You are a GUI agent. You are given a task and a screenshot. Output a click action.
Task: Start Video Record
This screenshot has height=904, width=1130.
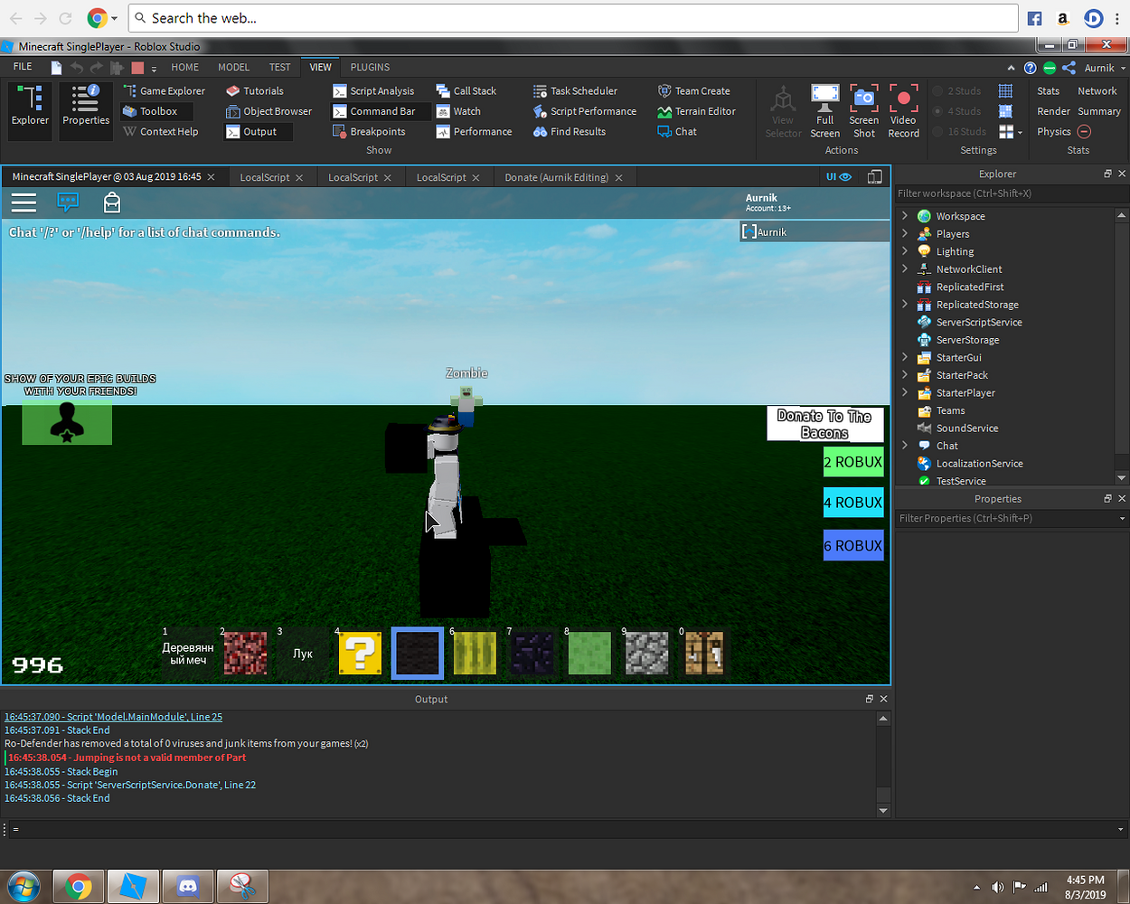(903, 109)
